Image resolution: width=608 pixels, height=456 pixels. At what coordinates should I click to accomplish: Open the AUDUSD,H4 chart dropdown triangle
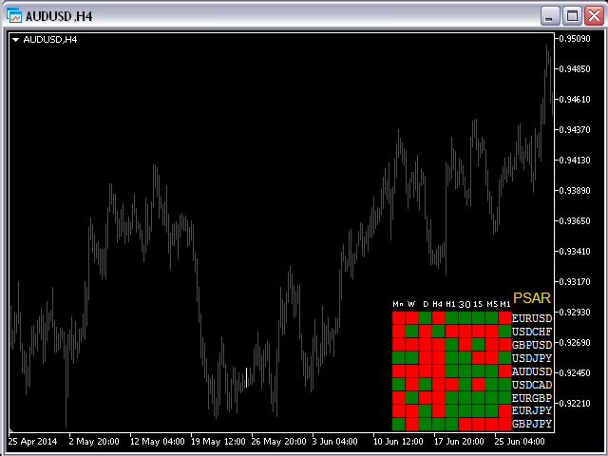pyautogui.click(x=15, y=40)
